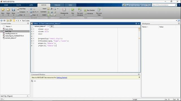Screen dimensions: 181x101
Task: Open Editor panel actions menu
Action: (136, 24)
